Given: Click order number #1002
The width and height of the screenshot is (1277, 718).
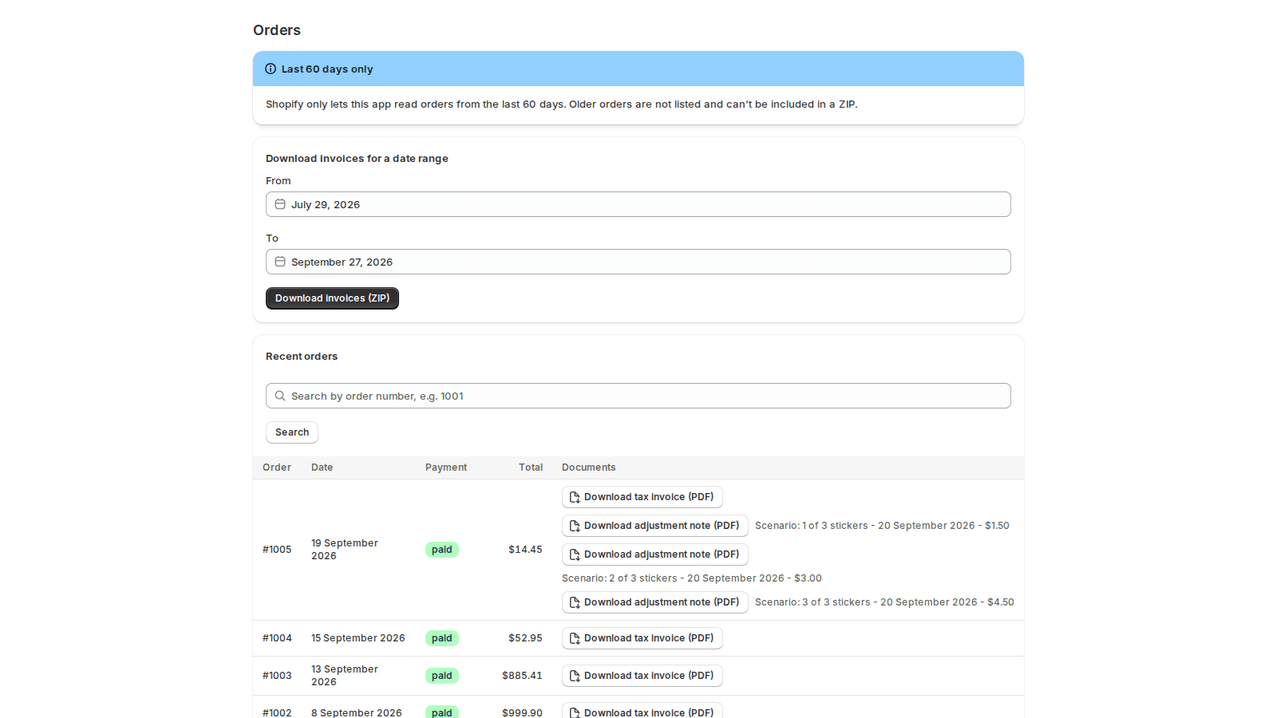Looking at the screenshot, I should (277, 712).
